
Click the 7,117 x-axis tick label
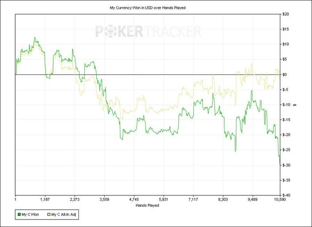[x=193, y=199]
